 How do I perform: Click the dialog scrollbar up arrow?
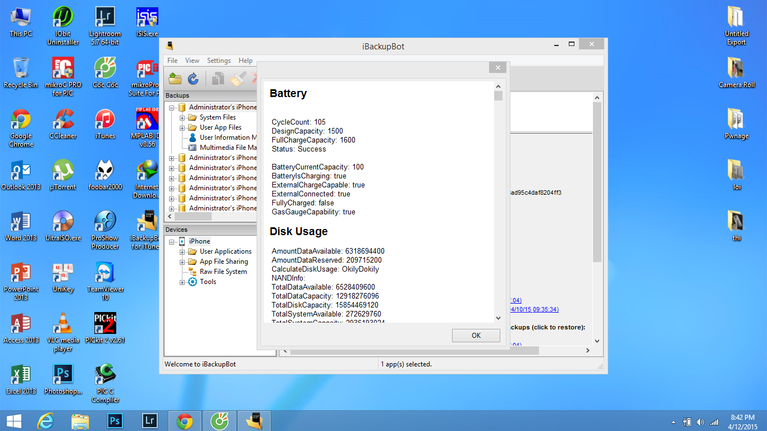498,86
